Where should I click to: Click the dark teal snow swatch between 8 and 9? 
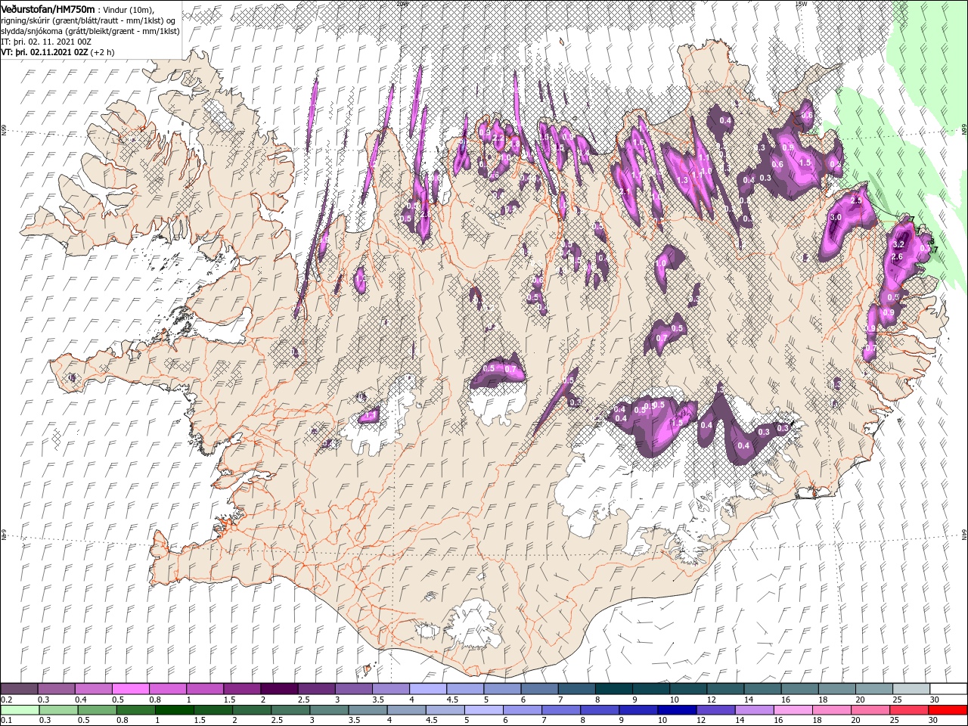(613, 689)
